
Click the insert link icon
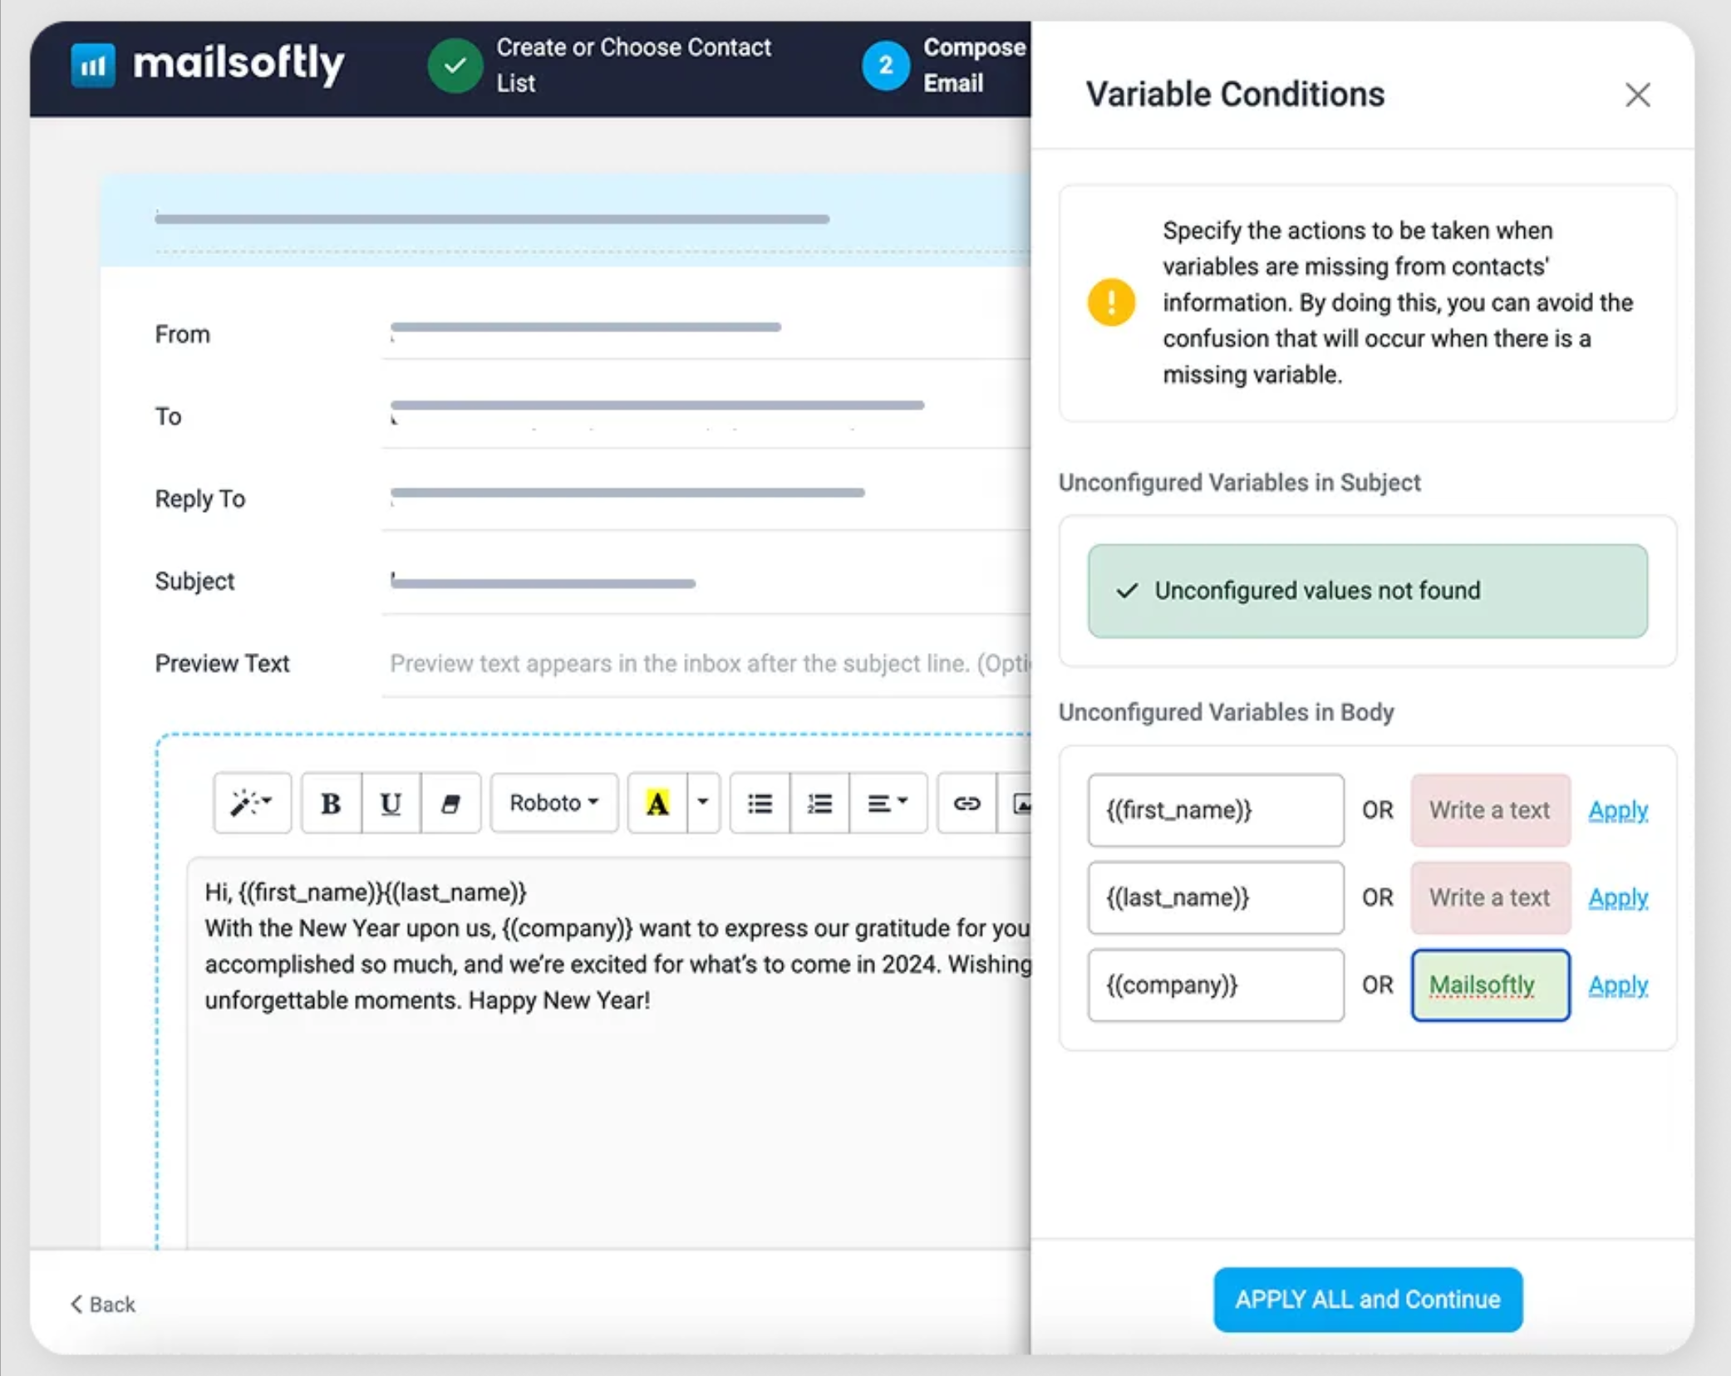click(x=966, y=803)
